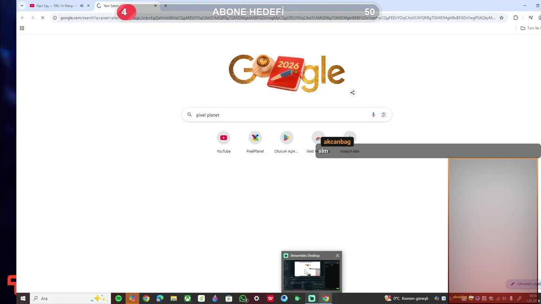
Task: Open the media control icon in toolbar
Action: [x=531, y=18]
